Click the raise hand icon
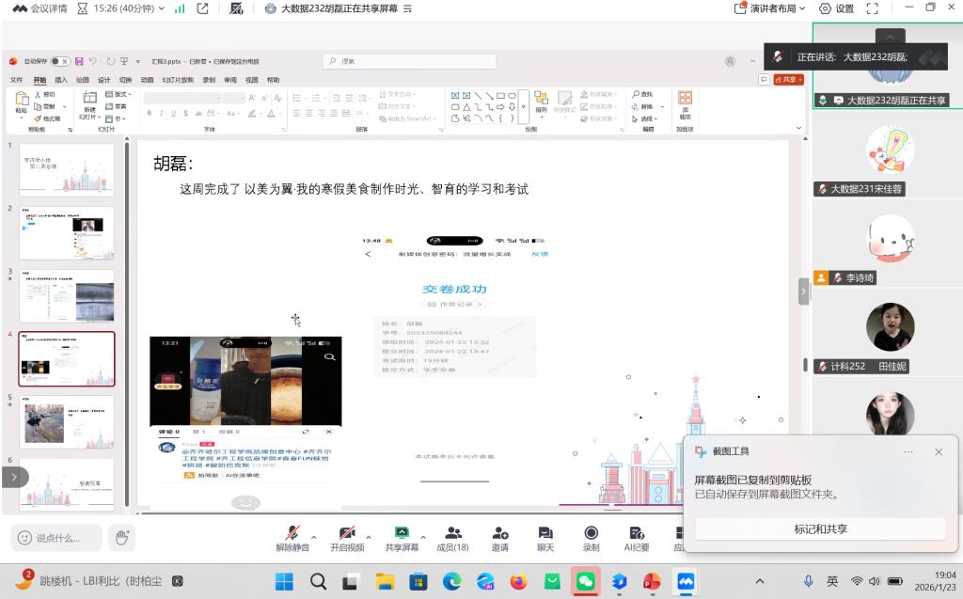This screenshot has height=599, width=963. 120,537
